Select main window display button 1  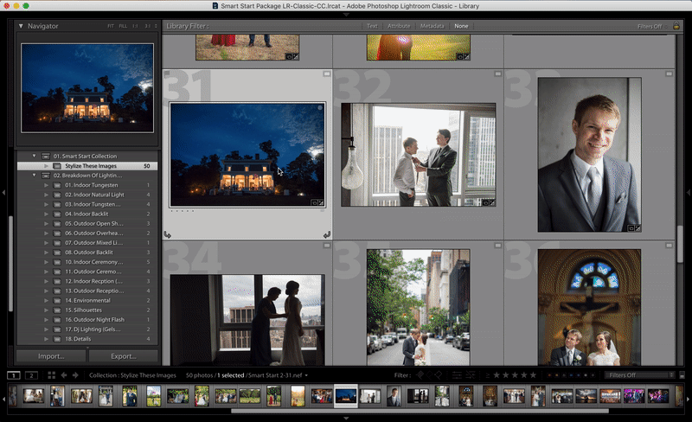coord(14,375)
